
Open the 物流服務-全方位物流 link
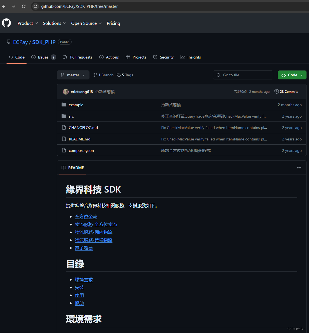pos(96,225)
